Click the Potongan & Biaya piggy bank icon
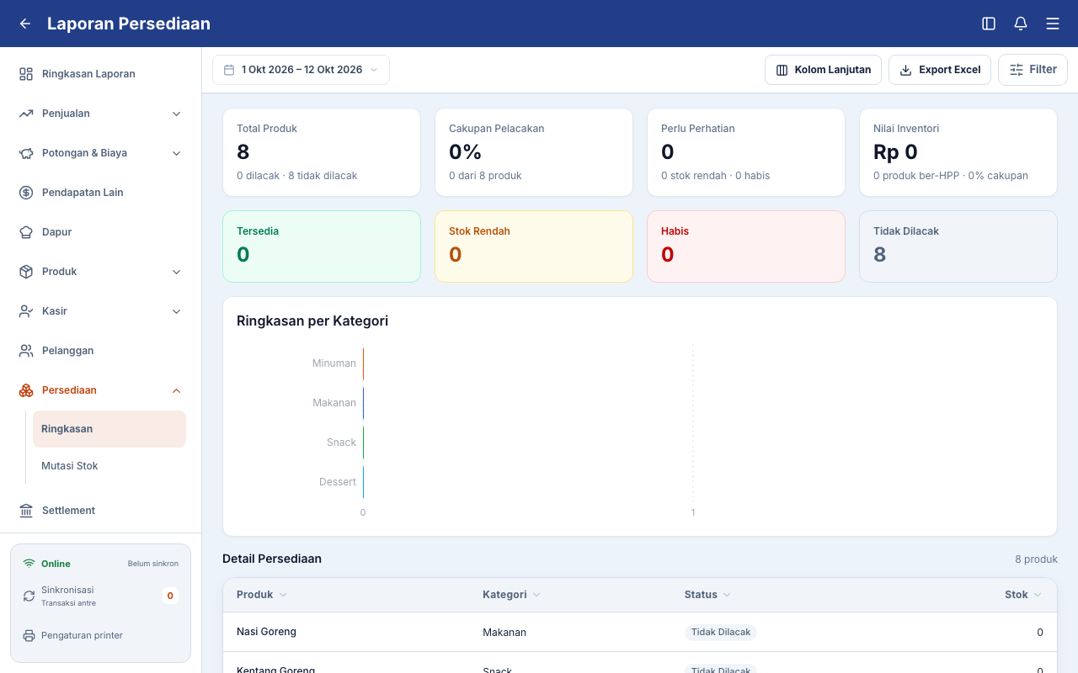This screenshot has height=673, width=1078. [x=26, y=153]
